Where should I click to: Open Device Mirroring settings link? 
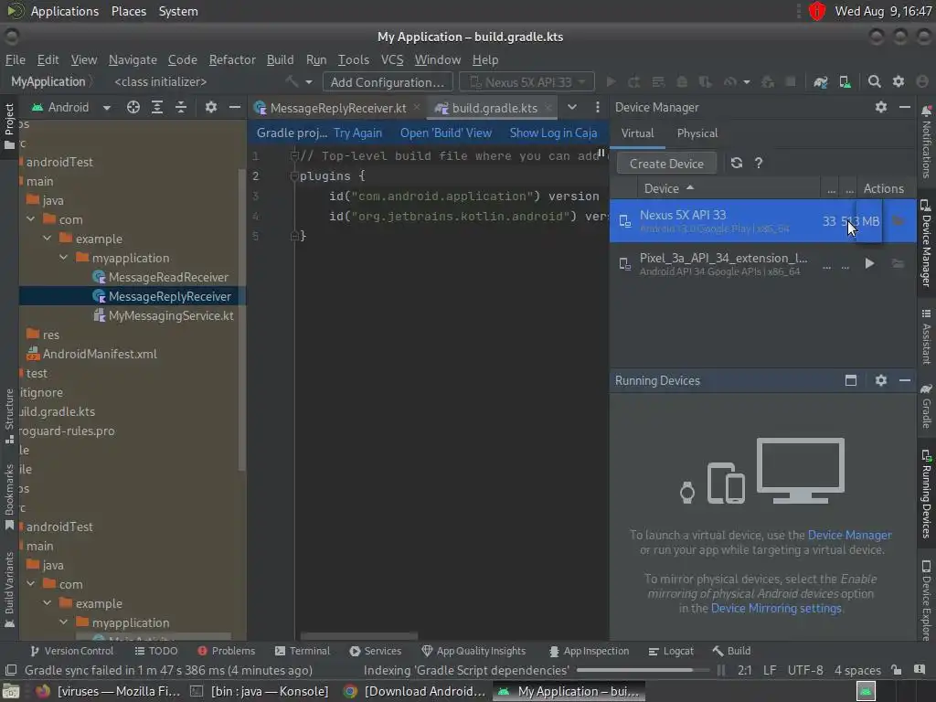(x=776, y=608)
